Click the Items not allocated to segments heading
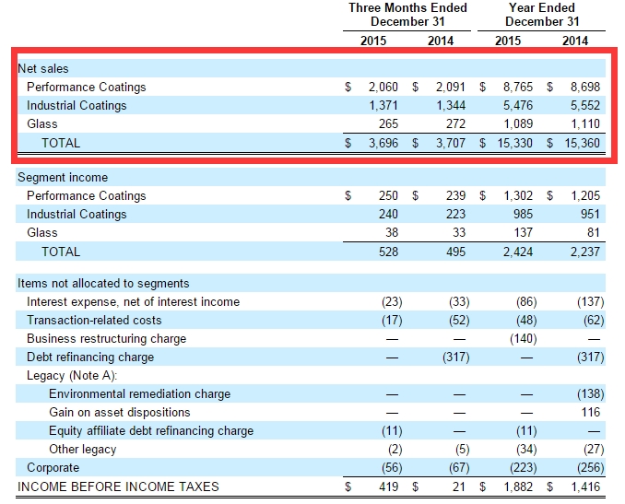Viewport: 625px width, 504px height. coord(103,283)
